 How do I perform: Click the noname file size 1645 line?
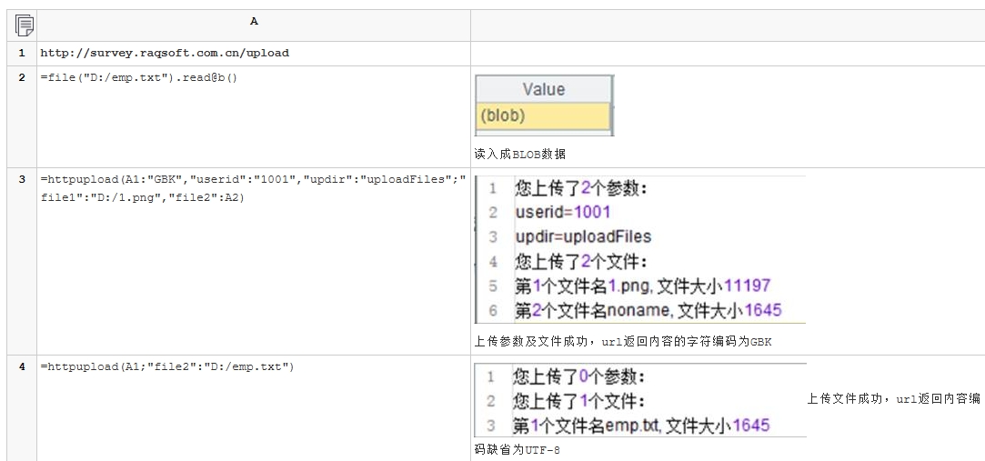pyautogui.click(x=648, y=310)
